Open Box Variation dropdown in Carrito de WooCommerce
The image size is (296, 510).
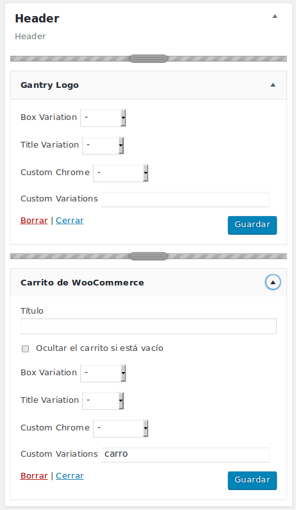point(103,373)
